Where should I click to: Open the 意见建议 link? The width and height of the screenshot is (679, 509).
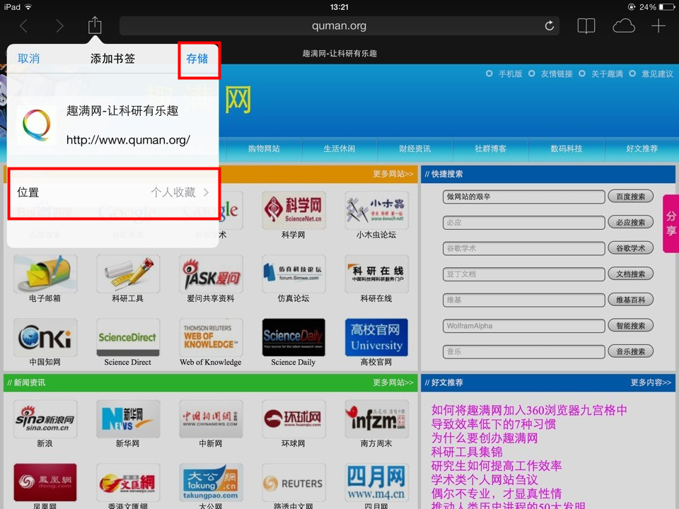(x=657, y=74)
